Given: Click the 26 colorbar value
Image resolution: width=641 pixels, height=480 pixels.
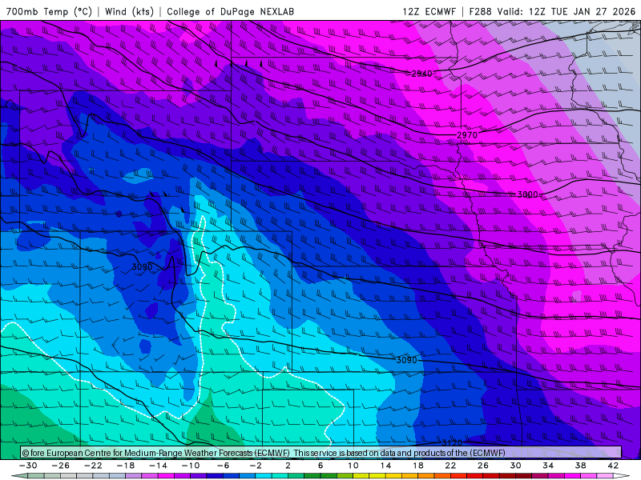Looking at the screenshot, I should tap(483, 466).
